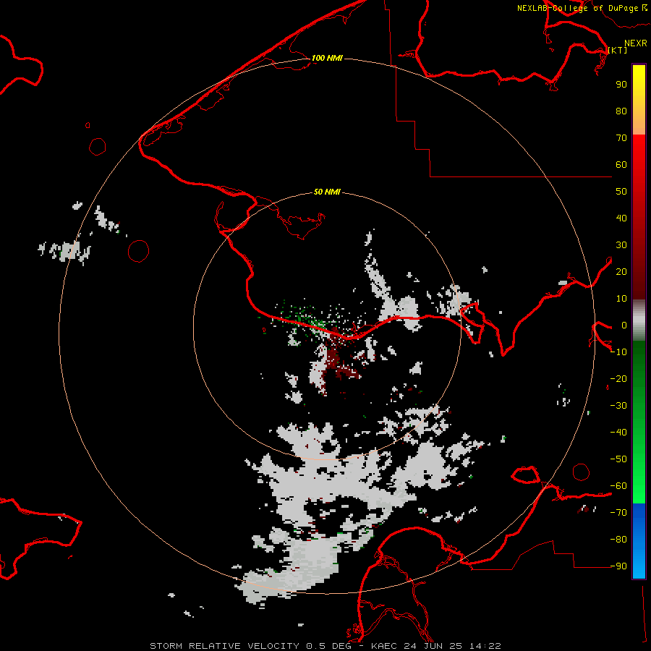
Task: Click the -40 value on velocity scale
Action: pyautogui.click(x=618, y=433)
